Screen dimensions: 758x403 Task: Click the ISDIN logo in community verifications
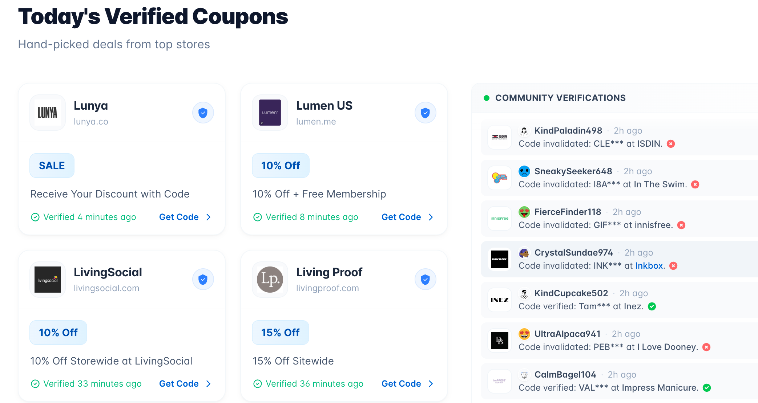500,137
